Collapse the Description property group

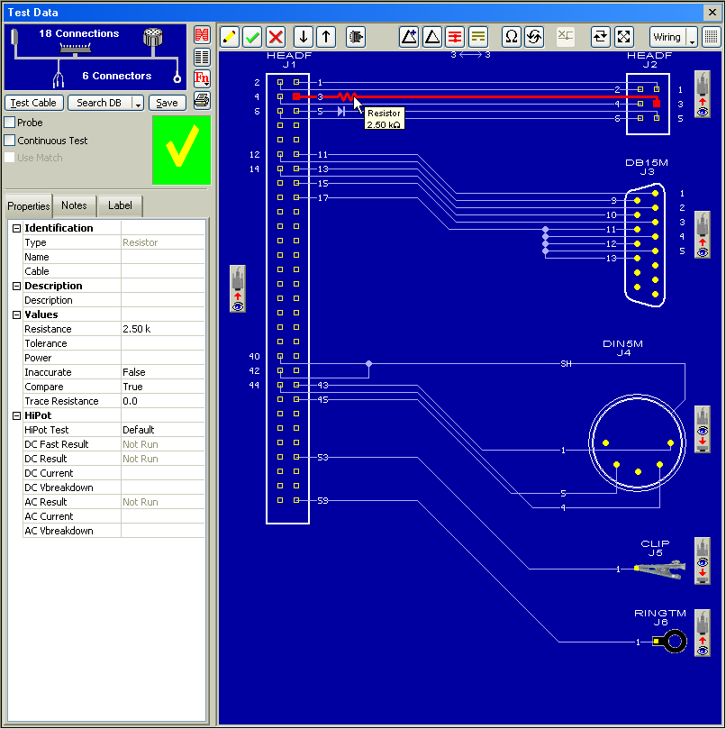tap(17, 286)
